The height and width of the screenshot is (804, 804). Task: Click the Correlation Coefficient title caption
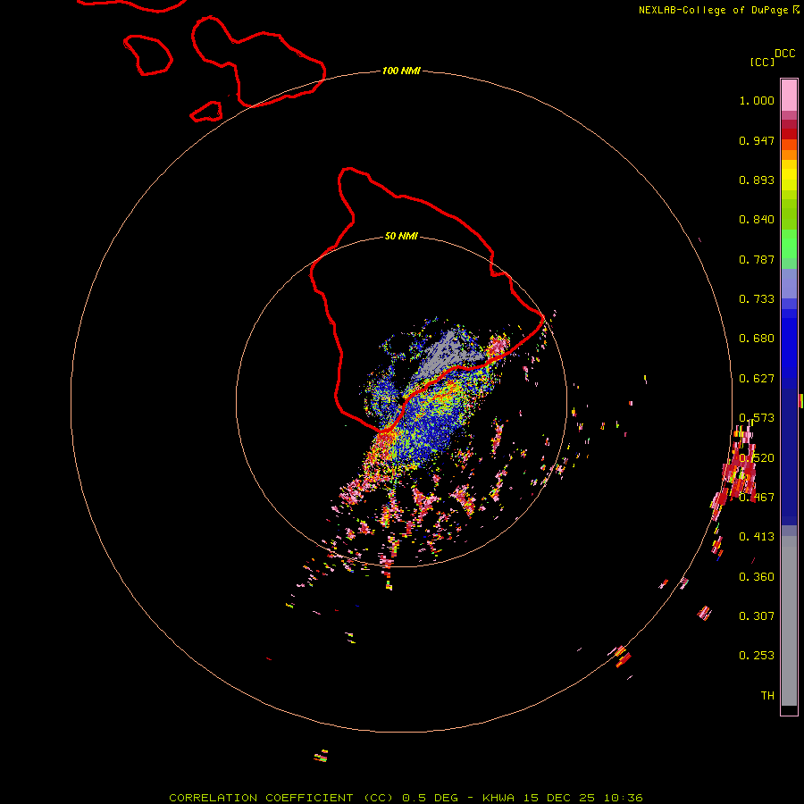[x=406, y=798]
